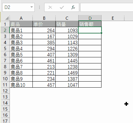The height and width of the screenshot is (123, 133).
Task: Click header cell 单价
Action: coord(44,24)
